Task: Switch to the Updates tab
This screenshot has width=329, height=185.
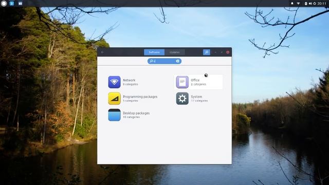Action: [175, 52]
